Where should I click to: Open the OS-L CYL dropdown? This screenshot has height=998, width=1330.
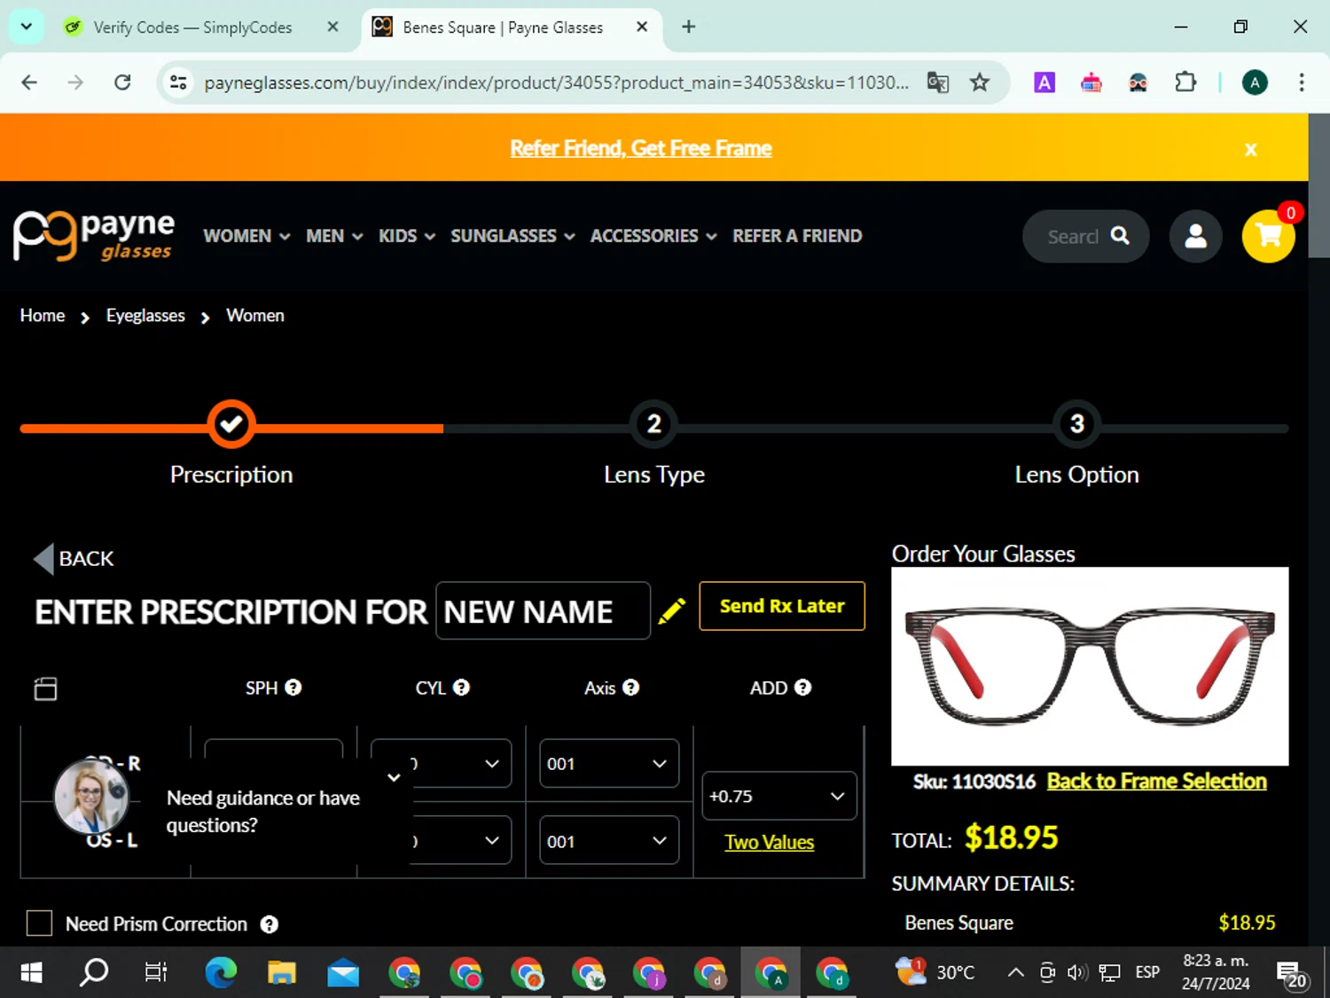(461, 840)
